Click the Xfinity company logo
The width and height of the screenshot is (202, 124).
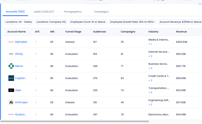(11, 54)
